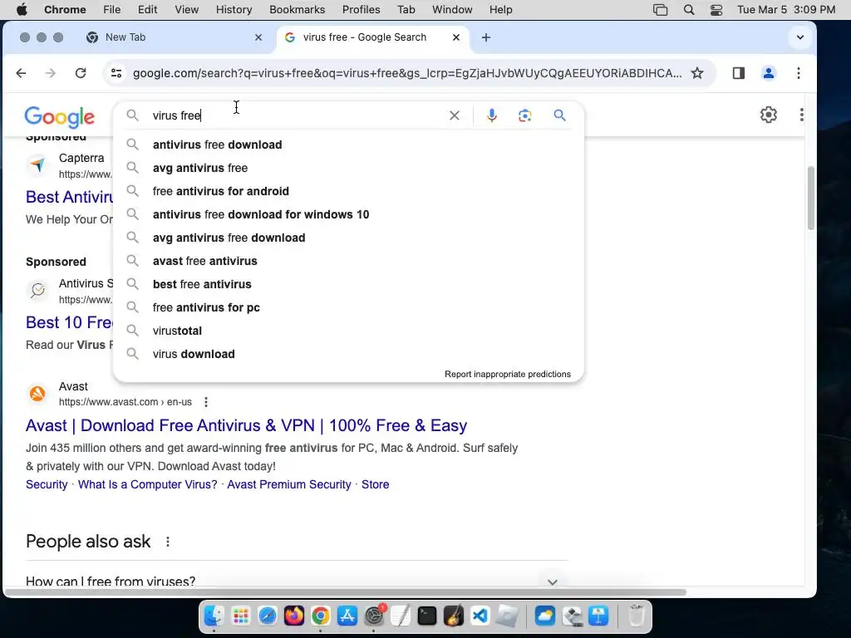Select suggestion 'avg antivirus free'
The width and height of the screenshot is (851, 638).
pyautogui.click(x=348, y=168)
